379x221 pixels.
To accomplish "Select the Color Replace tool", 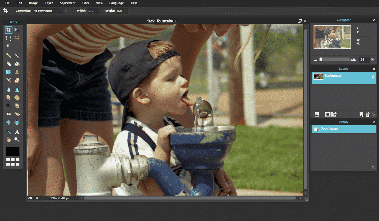I will 9,80.
